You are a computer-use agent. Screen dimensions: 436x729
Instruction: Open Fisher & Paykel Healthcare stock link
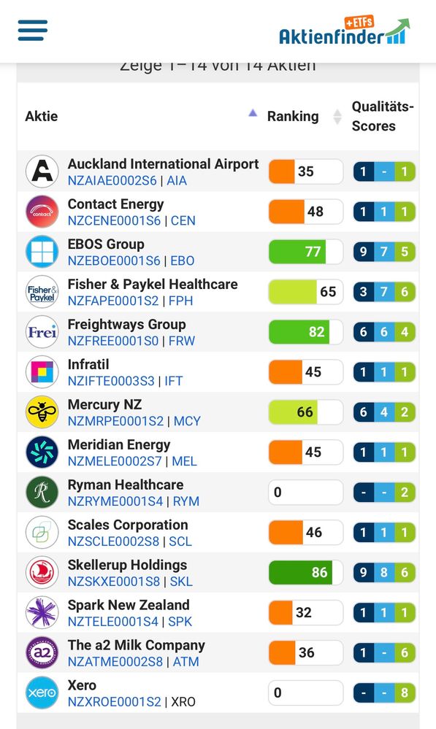(153, 284)
